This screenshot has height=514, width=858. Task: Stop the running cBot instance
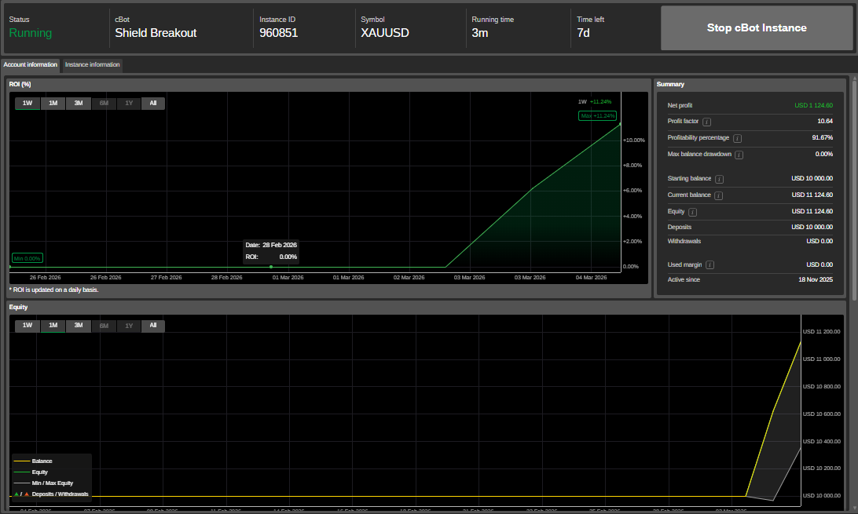[756, 28]
